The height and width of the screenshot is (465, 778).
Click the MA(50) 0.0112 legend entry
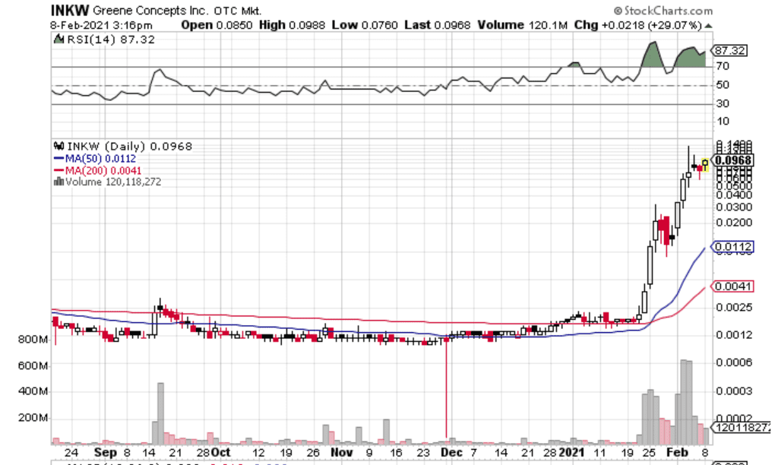point(100,159)
